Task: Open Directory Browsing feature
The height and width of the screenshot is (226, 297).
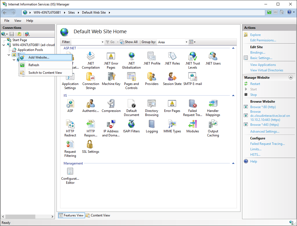Action: (152, 108)
